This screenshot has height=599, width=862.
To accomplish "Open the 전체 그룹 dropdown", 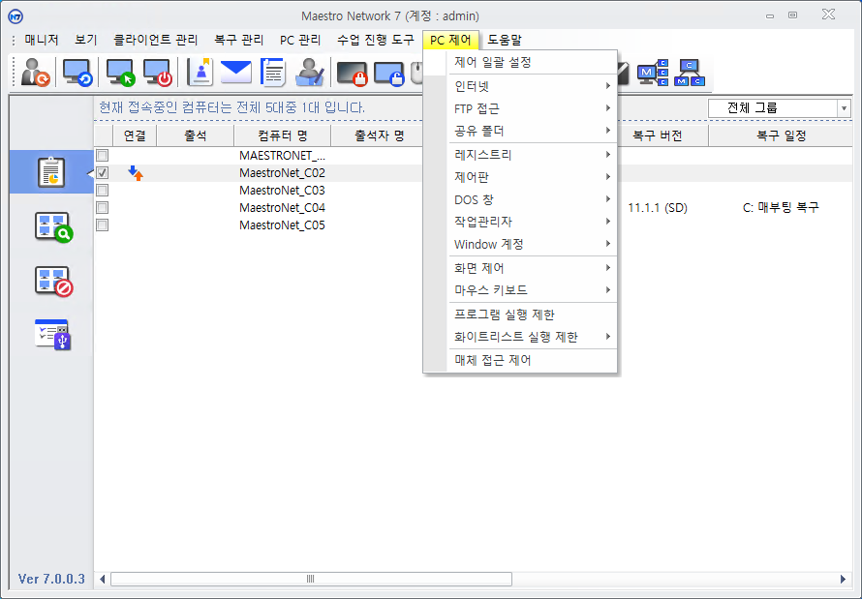I will click(844, 108).
